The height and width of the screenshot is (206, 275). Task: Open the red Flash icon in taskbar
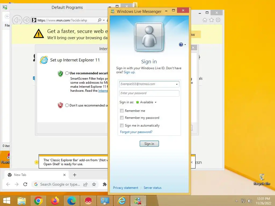tap(88, 201)
